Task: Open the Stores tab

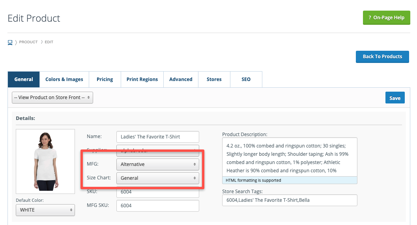Action: pyautogui.click(x=214, y=79)
